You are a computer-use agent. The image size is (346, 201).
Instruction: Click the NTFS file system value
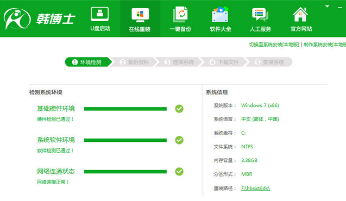(x=247, y=147)
